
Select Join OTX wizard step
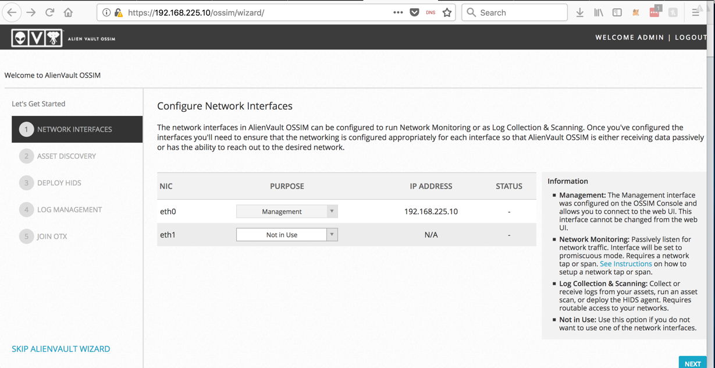pyautogui.click(x=52, y=236)
